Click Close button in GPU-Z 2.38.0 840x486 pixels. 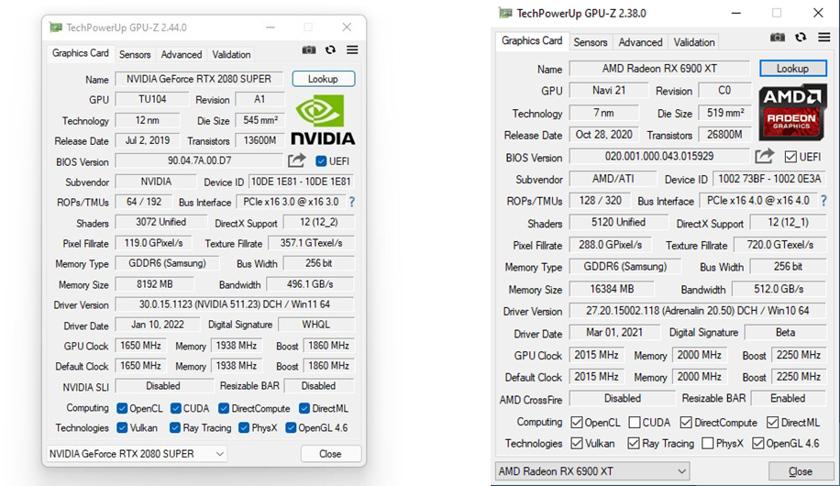[801, 471]
